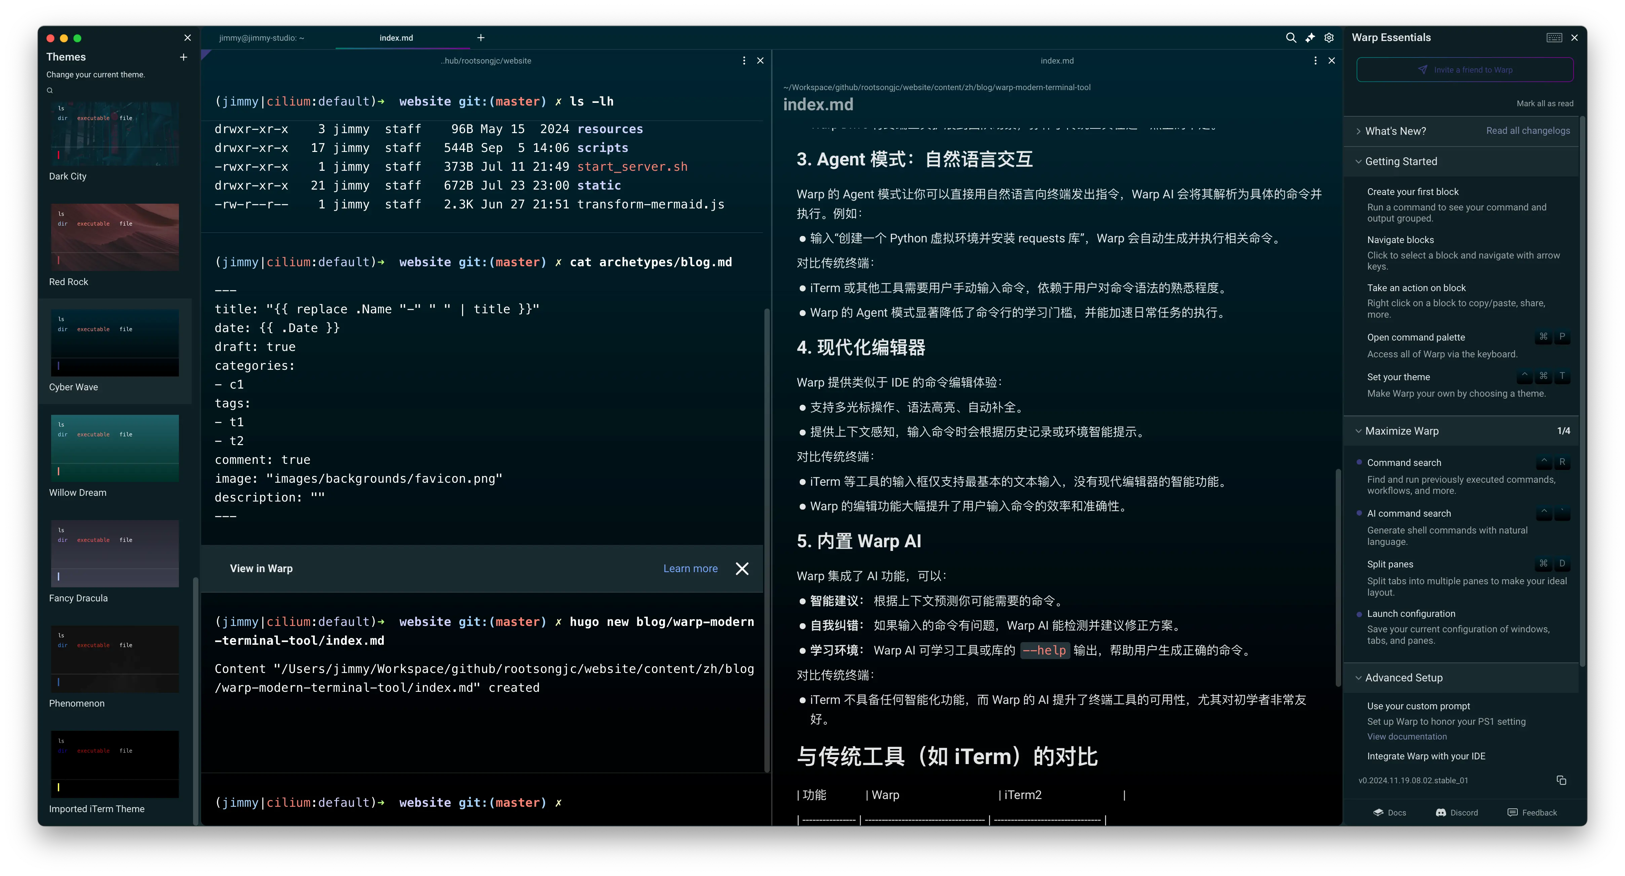Click View documentation link

[x=1407, y=736]
